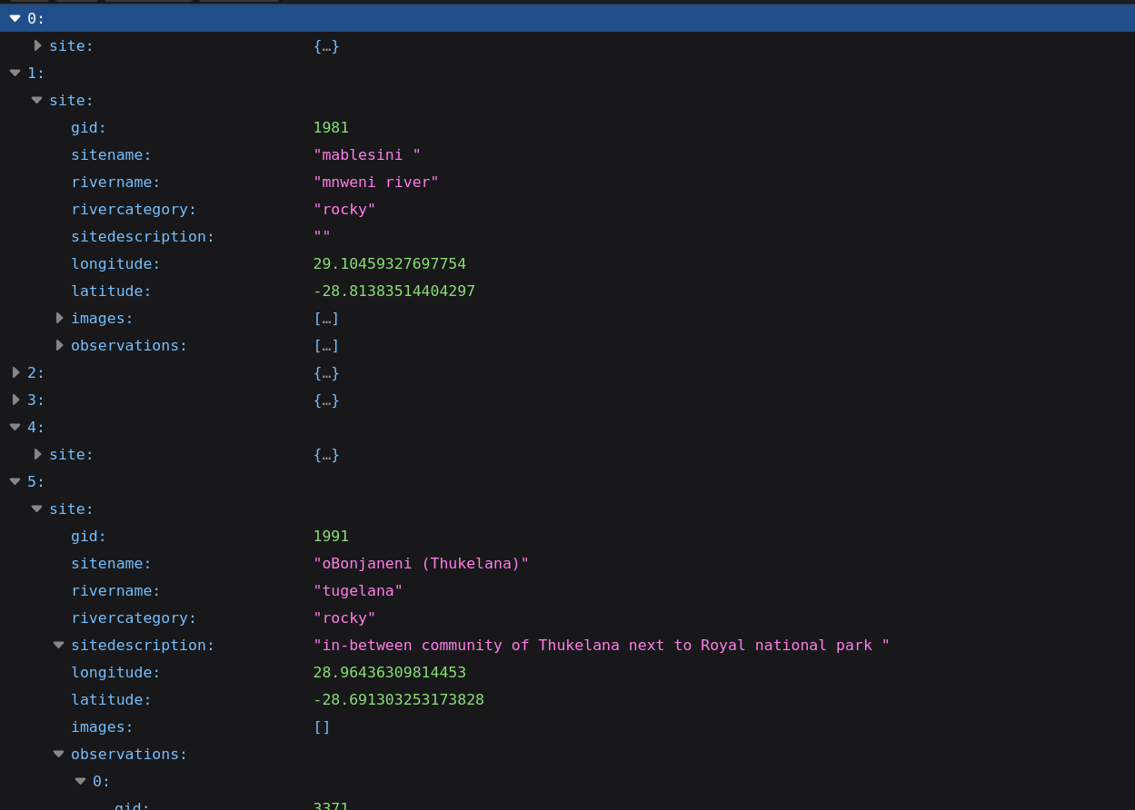Select the {…} value of site in item 4
Image resolution: width=1135 pixels, height=810 pixels.
(x=326, y=455)
